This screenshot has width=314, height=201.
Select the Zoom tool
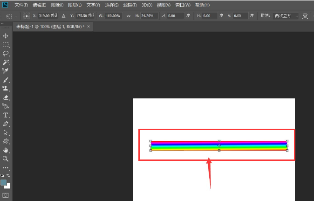[x=6, y=159]
